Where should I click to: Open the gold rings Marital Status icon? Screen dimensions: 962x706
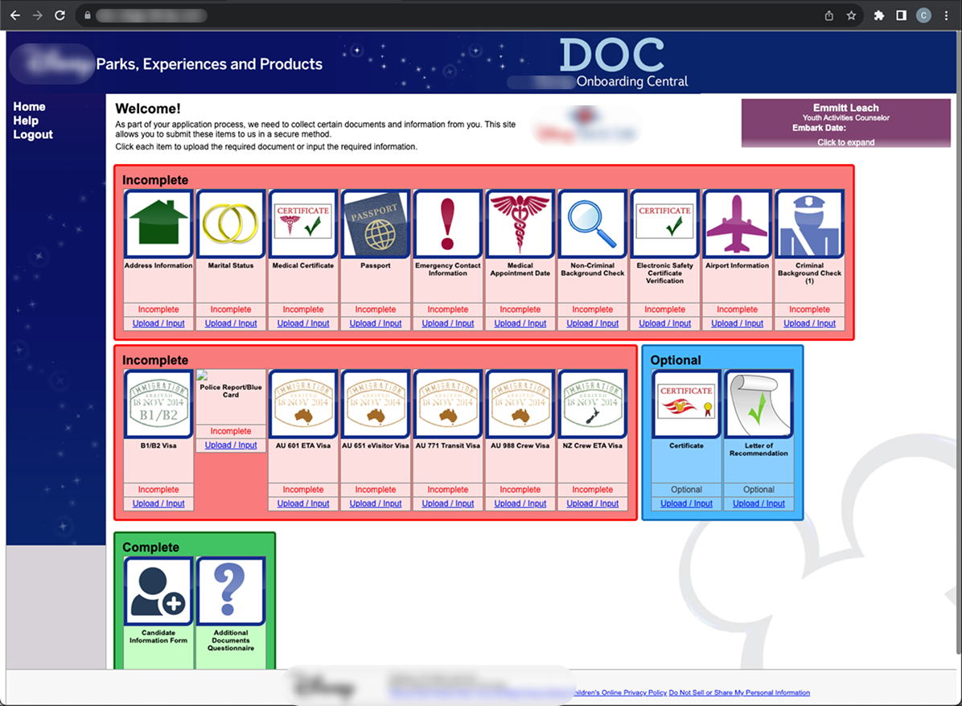pos(231,224)
